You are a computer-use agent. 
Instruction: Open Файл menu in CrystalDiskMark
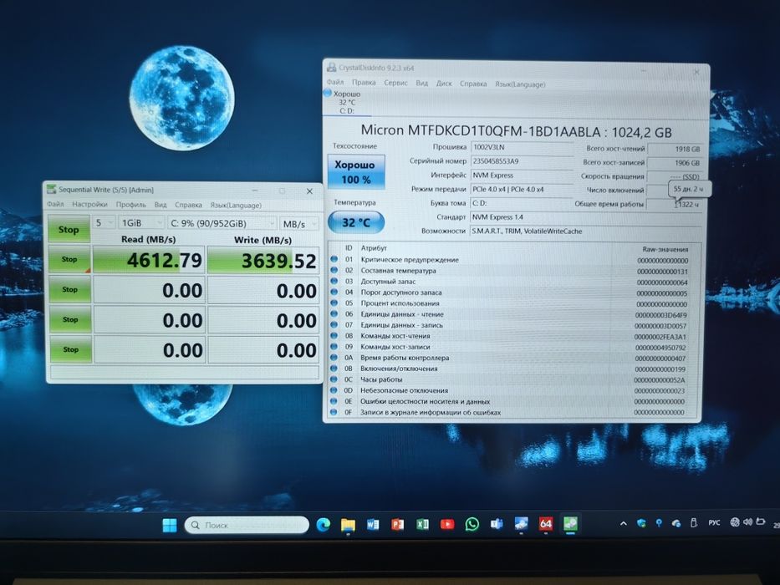[x=55, y=204]
